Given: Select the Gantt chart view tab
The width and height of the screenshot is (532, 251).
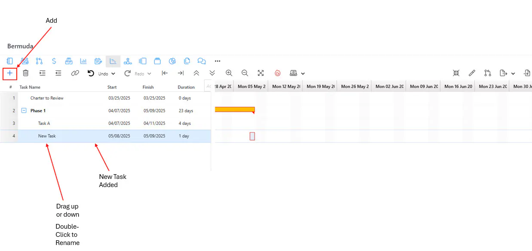Looking at the screenshot, I should (x=113, y=61).
